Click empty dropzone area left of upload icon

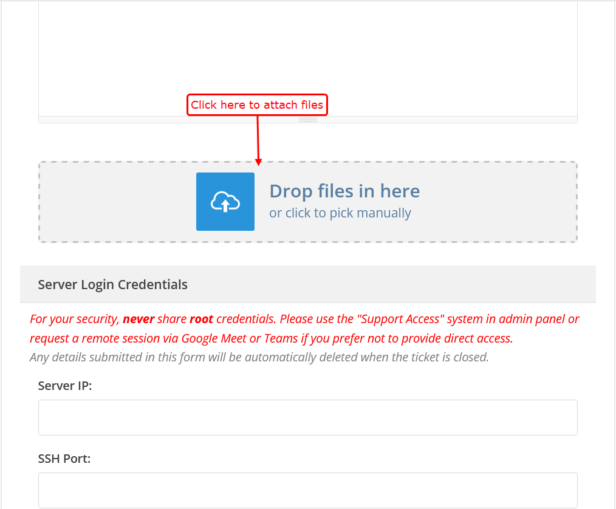[115, 202]
